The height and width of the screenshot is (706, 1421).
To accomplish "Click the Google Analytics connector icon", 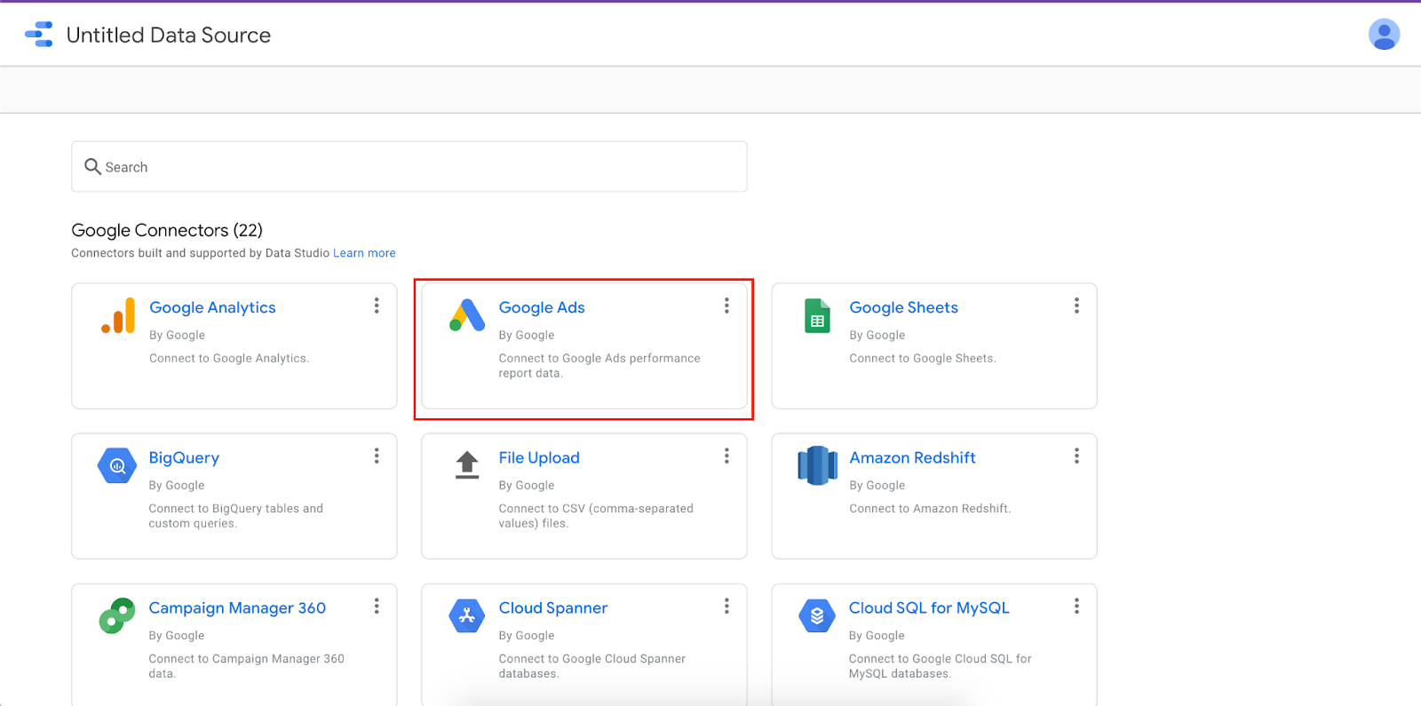I will [118, 315].
